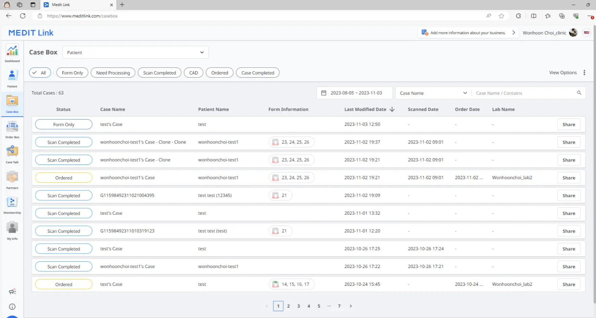Click patient name test test (12345)

(x=215, y=195)
